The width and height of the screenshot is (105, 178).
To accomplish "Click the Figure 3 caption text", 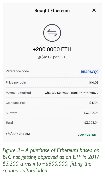I will (51, 160).
